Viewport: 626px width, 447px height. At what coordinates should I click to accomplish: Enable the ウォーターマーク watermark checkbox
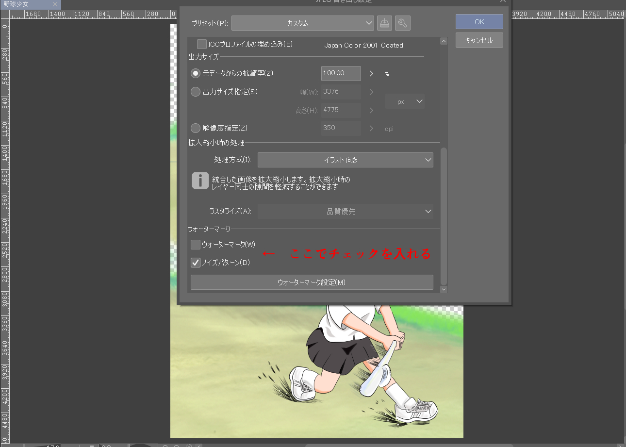pyautogui.click(x=195, y=244)
